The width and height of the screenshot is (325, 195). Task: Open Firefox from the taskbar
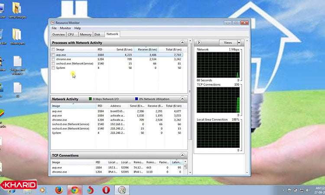(59, 190)
